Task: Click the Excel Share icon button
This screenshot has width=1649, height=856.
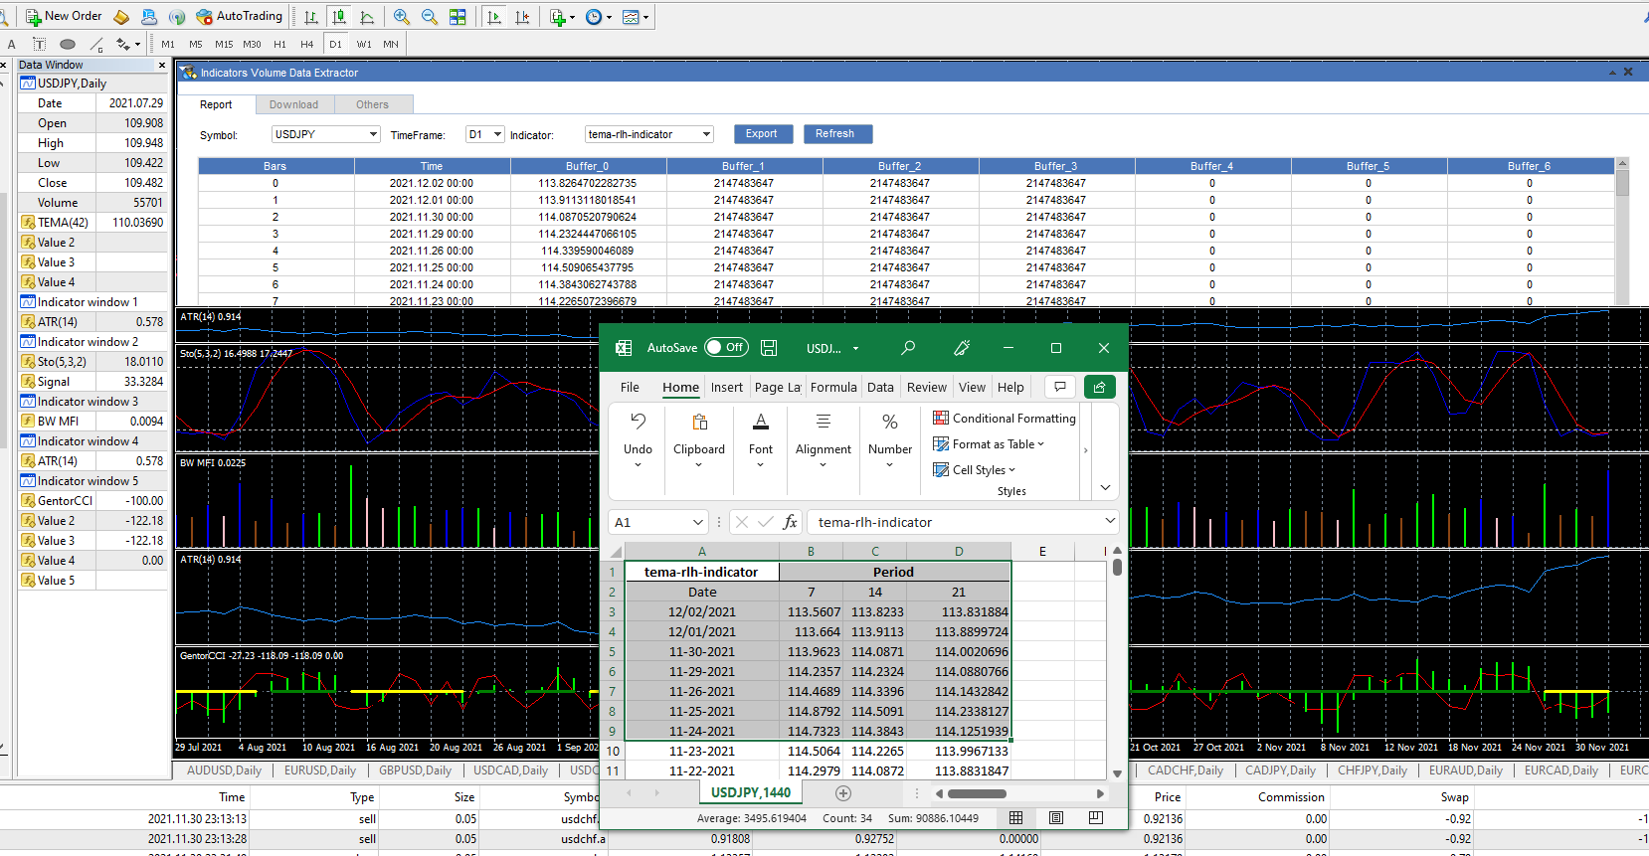Action: (x=1099, y=387)
